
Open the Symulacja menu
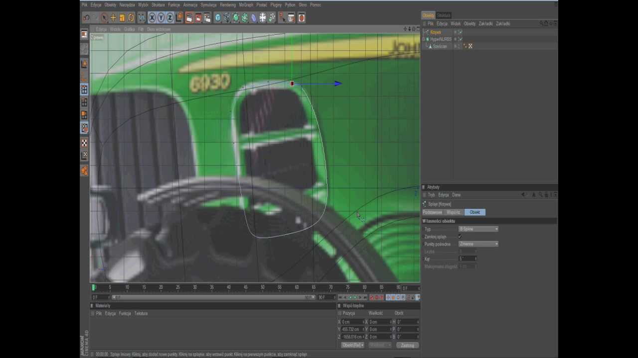pyautogui.click(x=209, y=5)
